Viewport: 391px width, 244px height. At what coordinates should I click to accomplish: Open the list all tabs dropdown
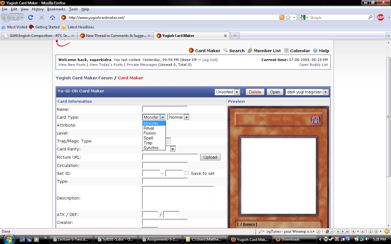click(x=389, y=36)
